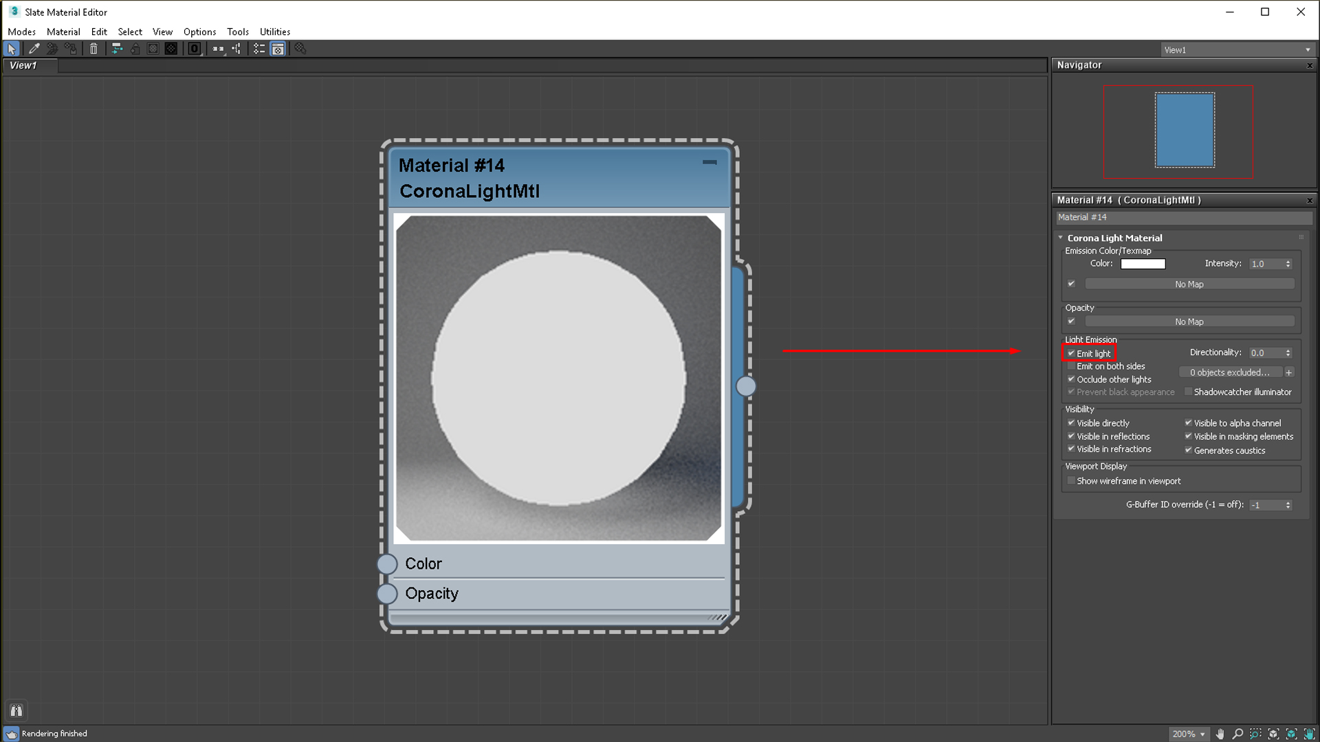1320x742 pixels.
Task: Click Lay Out All nodes icon
Action: tap(218, 49)
